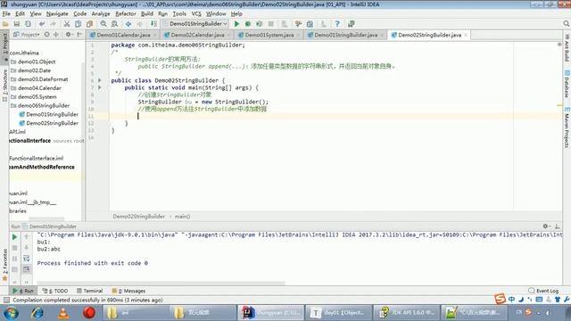The height and width of the screenshot is (321, 571).
Task: Click the Windows Start button
Action: tap(11, 313)
